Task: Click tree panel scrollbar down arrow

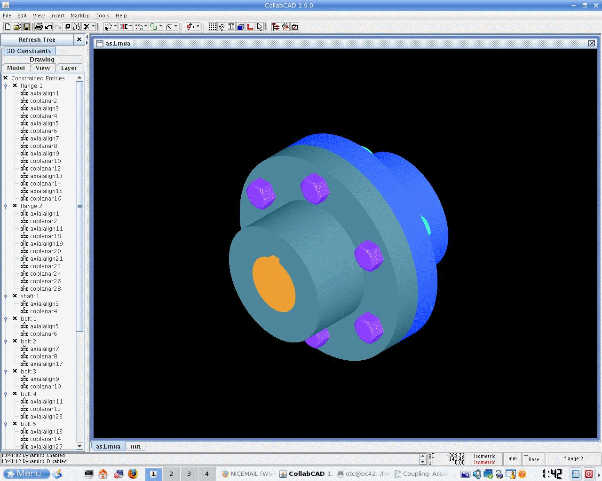Action: pos(79,446)
